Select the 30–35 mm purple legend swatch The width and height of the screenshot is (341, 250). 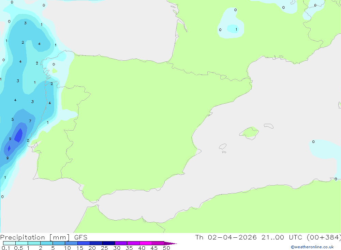pyautogui.click(x=121, y=243)
